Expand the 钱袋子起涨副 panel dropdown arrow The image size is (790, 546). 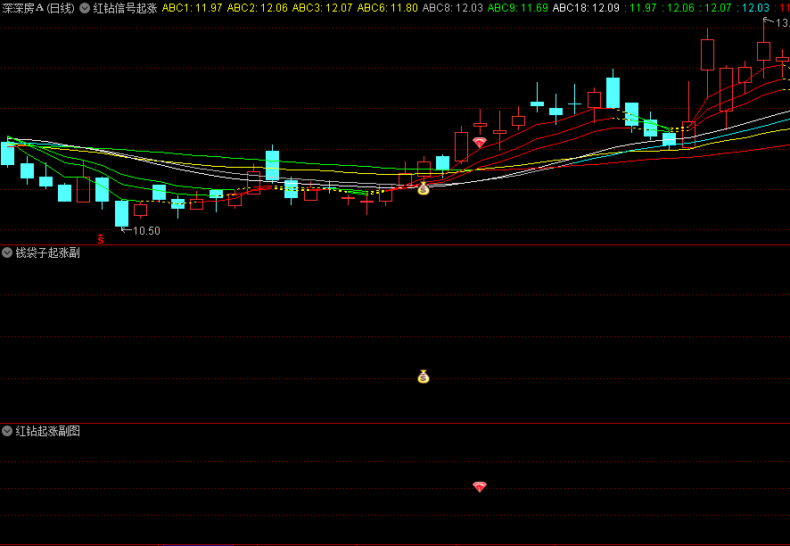(7, 252)
